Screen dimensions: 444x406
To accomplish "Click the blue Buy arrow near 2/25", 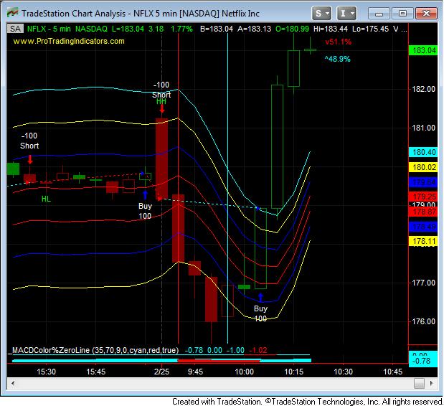I will coord(146,195).
